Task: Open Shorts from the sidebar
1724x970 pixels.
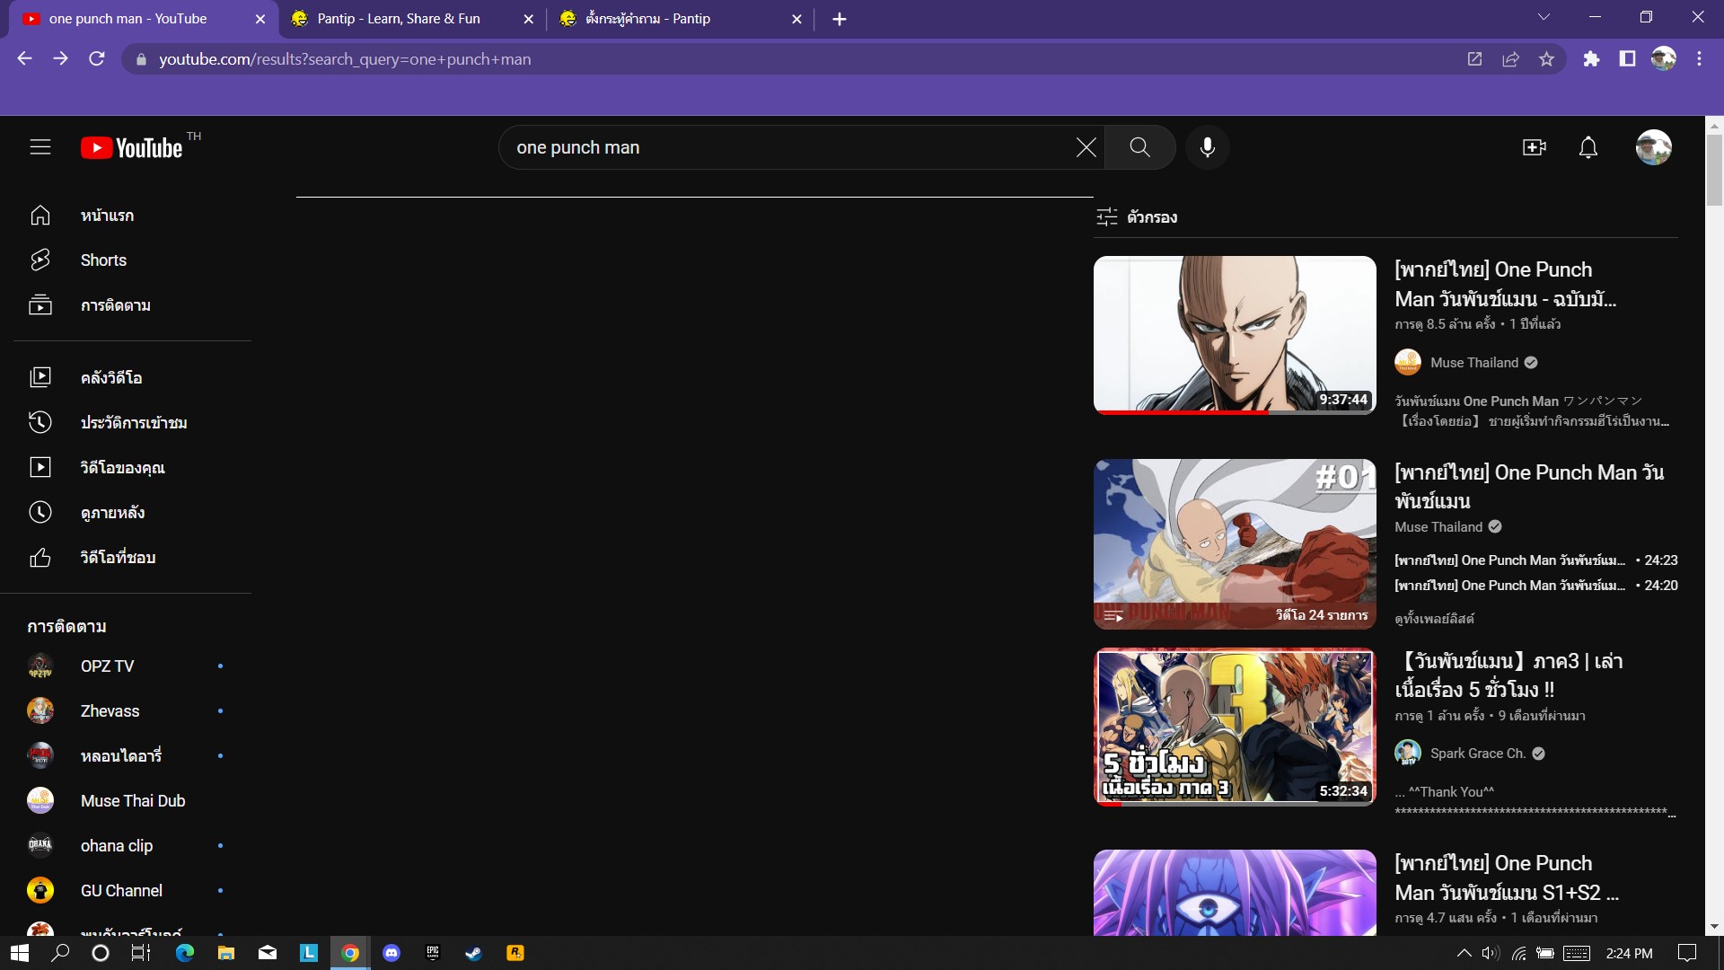Action: pos(103,260)
